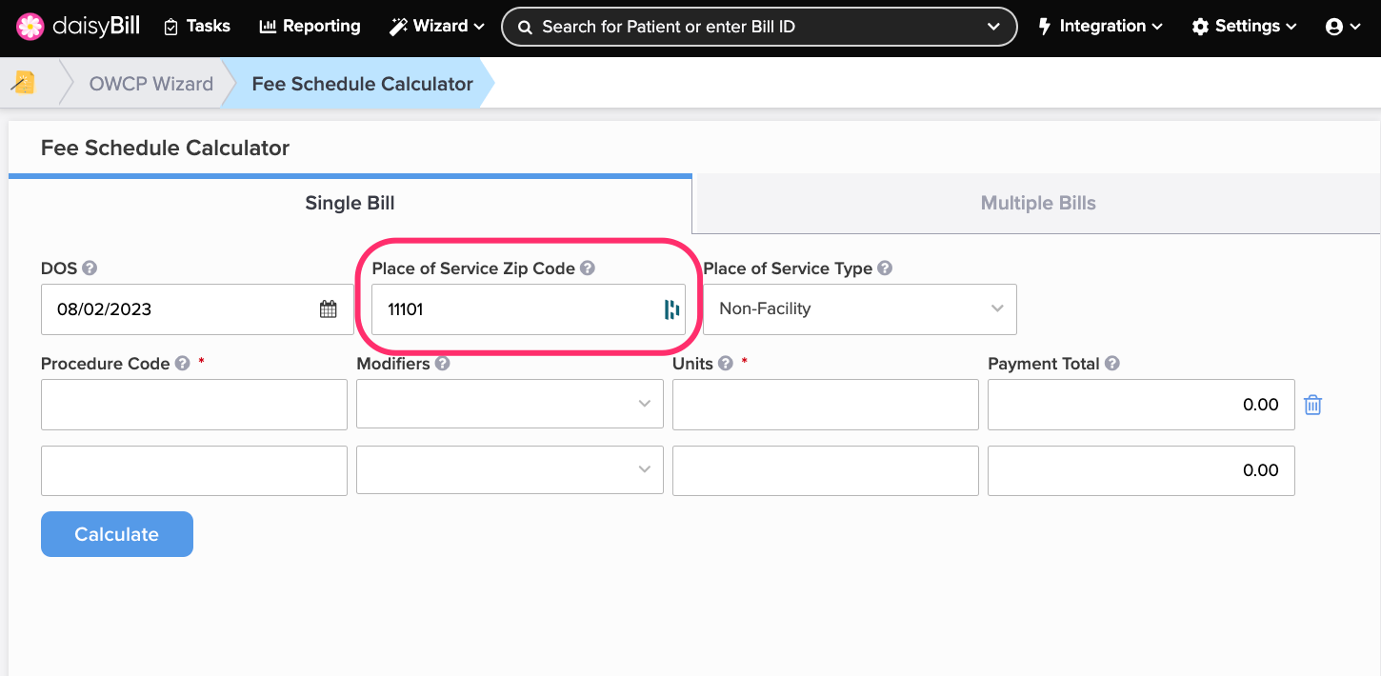Click the Integration lightning icon
The image size is (1381, 676).
1045,27
